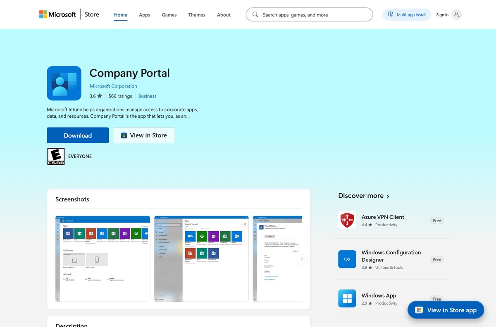Open the second screenshot showing Apps results
Viewport: 496px width, 327px height.
tap(201, 258)
